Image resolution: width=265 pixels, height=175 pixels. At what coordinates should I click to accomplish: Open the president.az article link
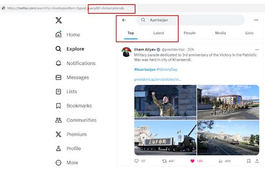point(157,79)
